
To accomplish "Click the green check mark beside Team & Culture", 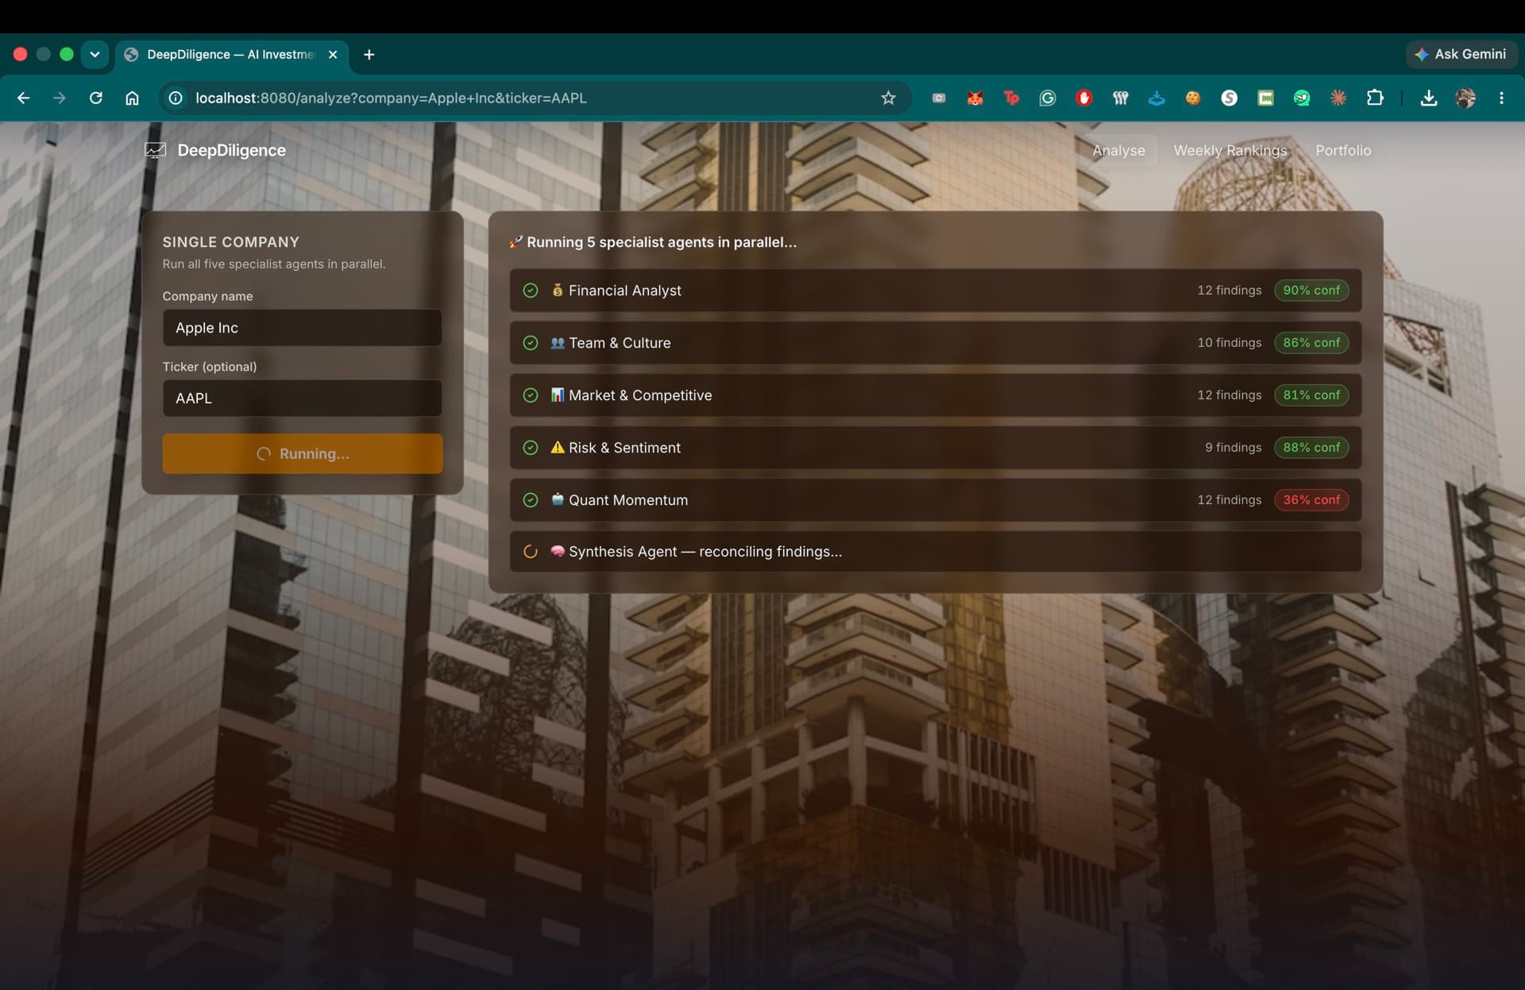I will [531, 343].
